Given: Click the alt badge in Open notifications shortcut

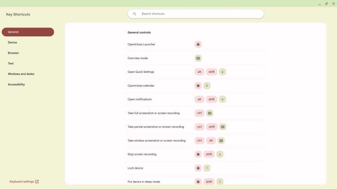Looking at the screenshot, I should [199, 99].
